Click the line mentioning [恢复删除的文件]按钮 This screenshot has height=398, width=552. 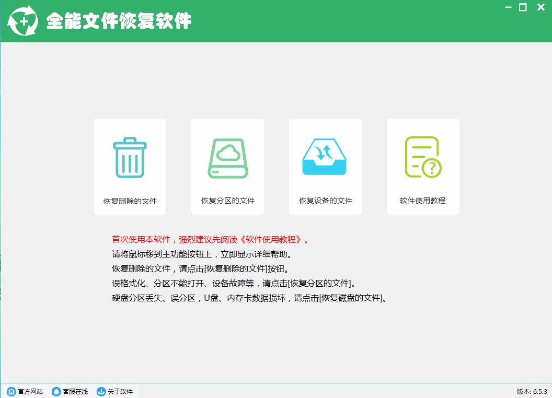click(x=200, y=269)
